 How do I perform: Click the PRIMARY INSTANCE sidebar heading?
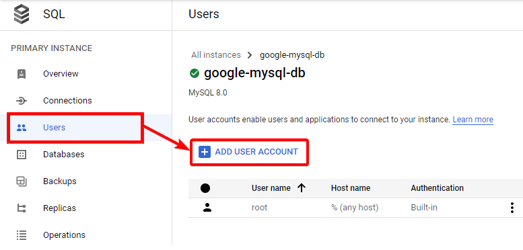pos(51,48)
